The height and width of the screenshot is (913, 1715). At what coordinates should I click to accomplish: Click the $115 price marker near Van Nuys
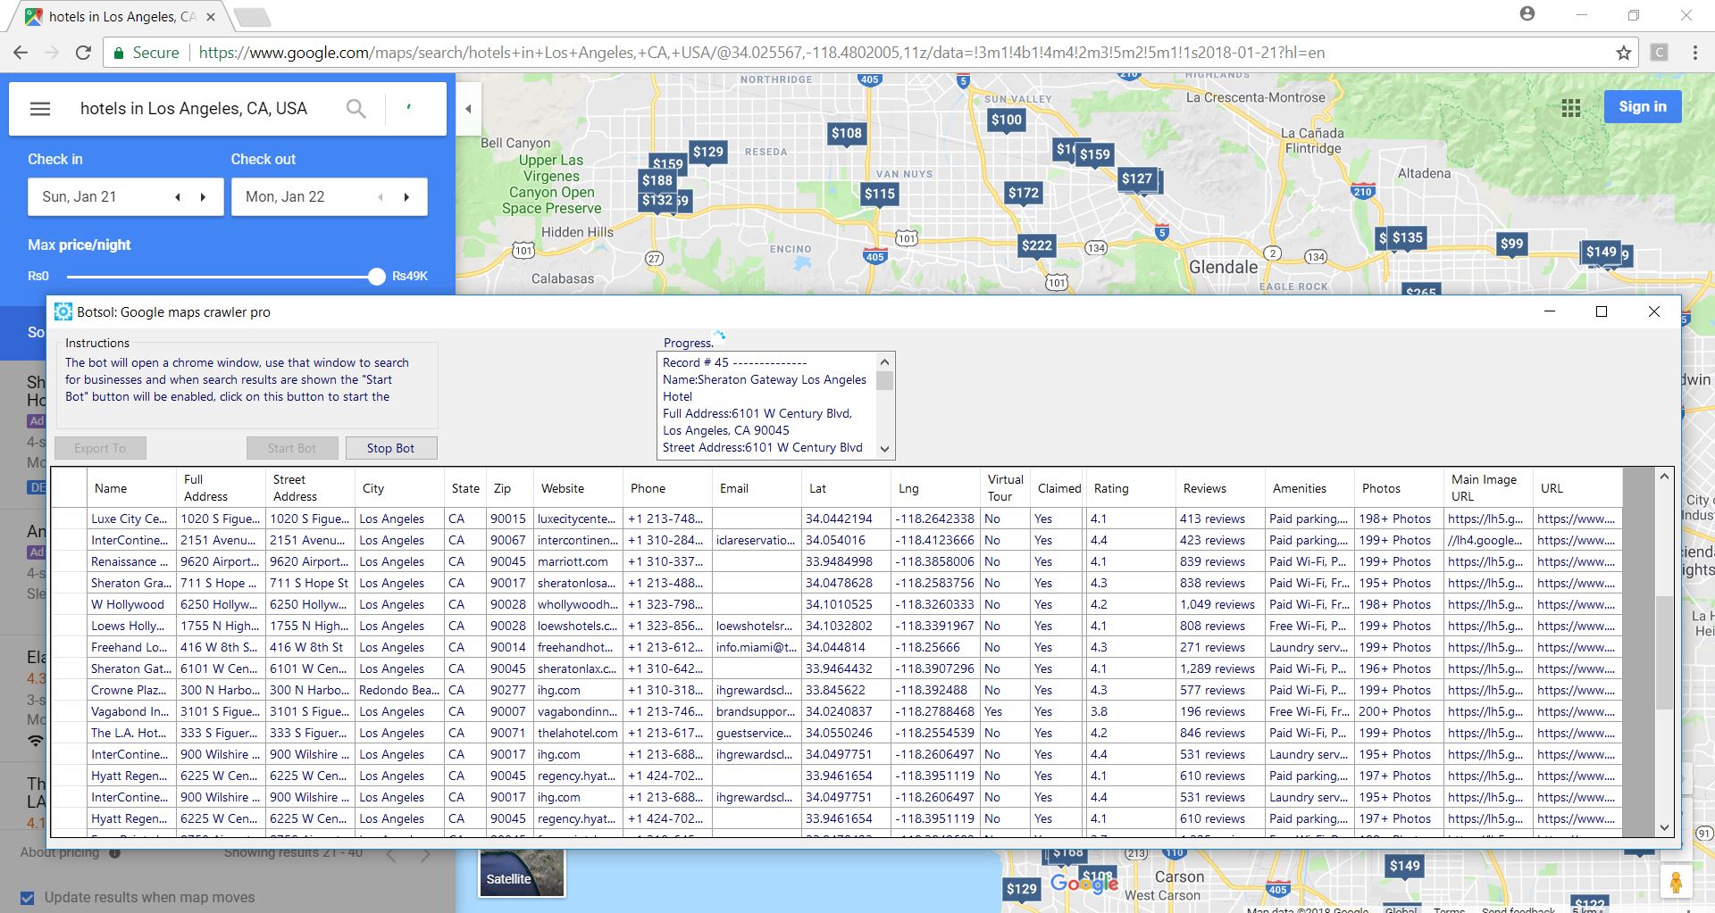(880, 194)
